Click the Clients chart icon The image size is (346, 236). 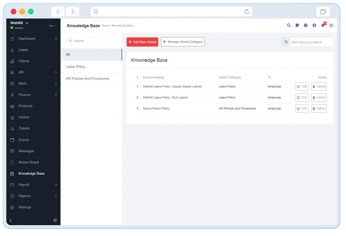pyautogui.click(x=12, y=61)
